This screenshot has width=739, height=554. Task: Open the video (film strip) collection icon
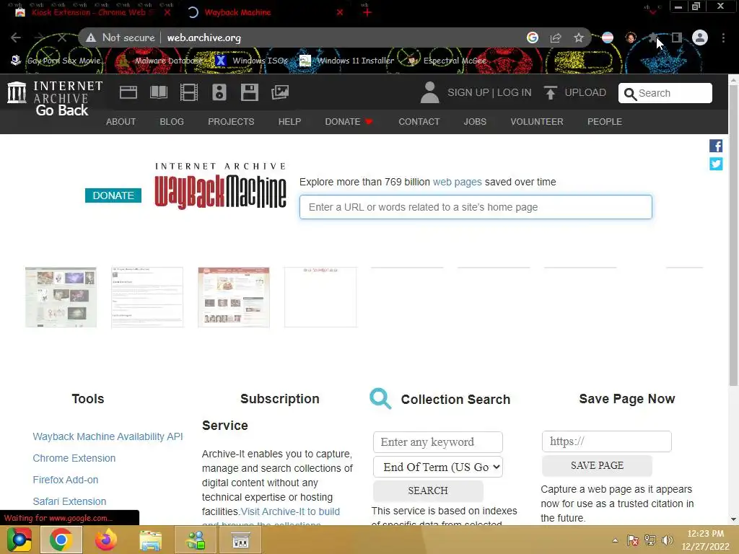coord(189,92)
